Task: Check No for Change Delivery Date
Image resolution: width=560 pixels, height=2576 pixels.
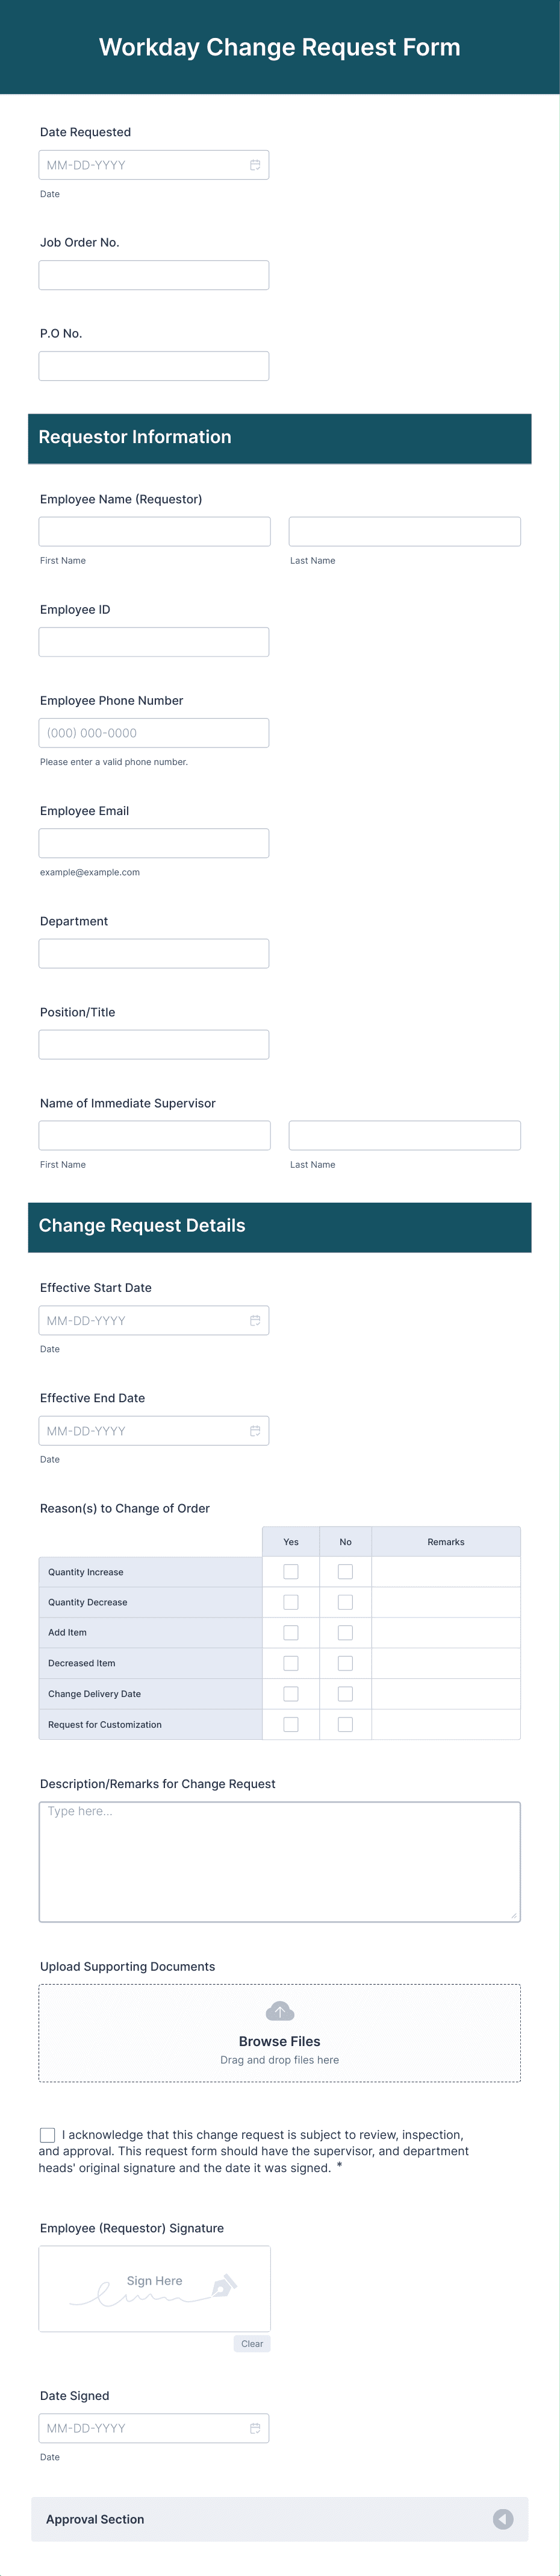Action: pos(344,1693)
